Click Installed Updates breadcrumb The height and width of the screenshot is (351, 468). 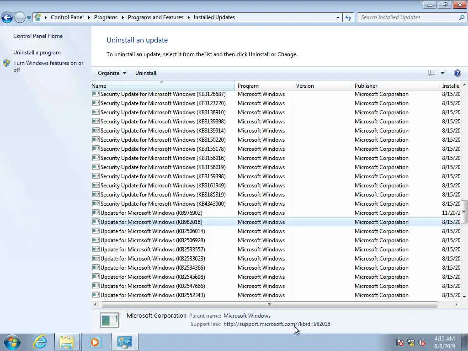pos(214,17)
